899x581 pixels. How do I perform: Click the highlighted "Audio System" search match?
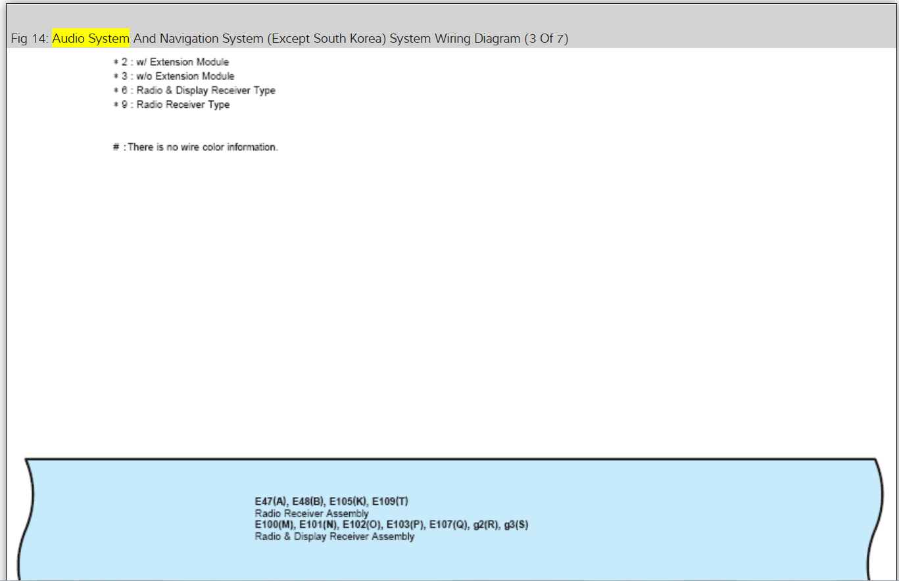[x=91, y=39]
